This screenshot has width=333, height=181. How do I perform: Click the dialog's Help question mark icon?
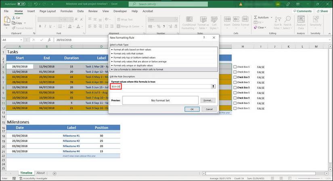tap(203, 38)
